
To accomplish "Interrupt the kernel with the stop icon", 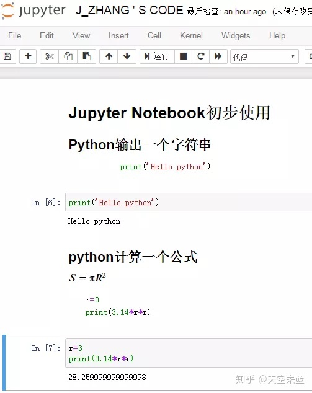I will [x=184, y=56].
